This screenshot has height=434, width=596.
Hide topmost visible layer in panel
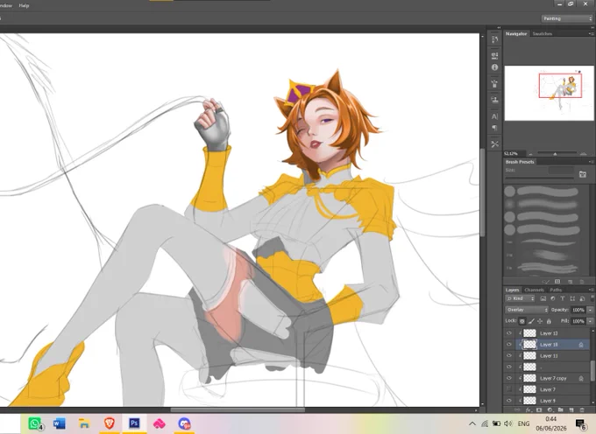[x=509, y=333]
